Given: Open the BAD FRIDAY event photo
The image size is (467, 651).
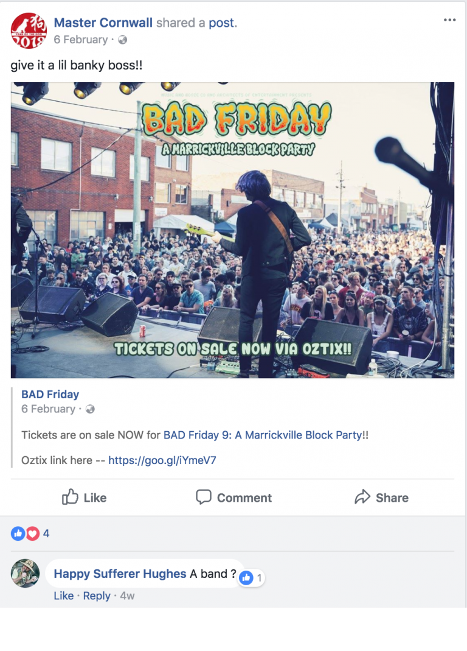Looking at the screenshot, I should coord(232,230).
